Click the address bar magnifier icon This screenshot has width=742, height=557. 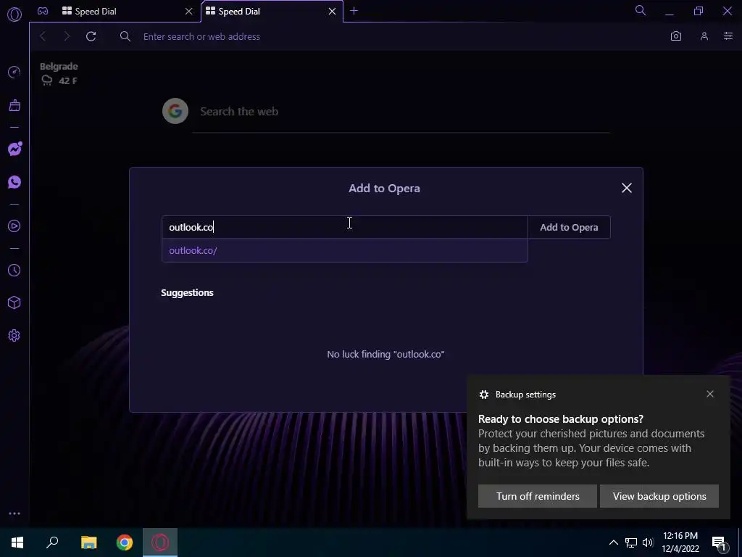click(125, 36)
